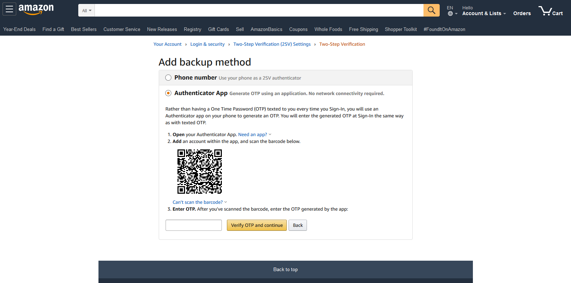The image size is (571, 283).
Task: Expand the Need an app? help
Action: point(255,135)
